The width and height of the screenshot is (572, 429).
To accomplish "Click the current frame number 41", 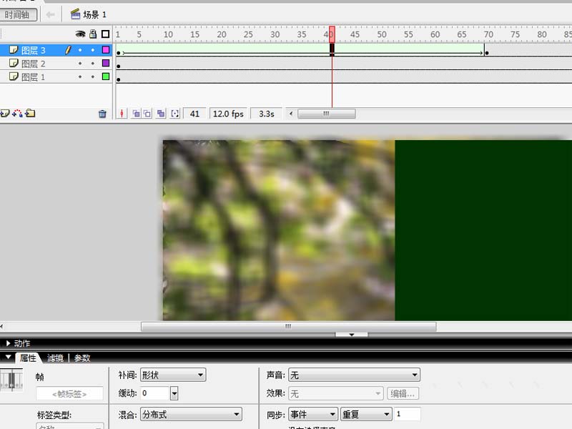I will [194, 114].
